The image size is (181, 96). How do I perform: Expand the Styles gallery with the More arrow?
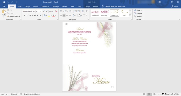click(x=130, y=16)
